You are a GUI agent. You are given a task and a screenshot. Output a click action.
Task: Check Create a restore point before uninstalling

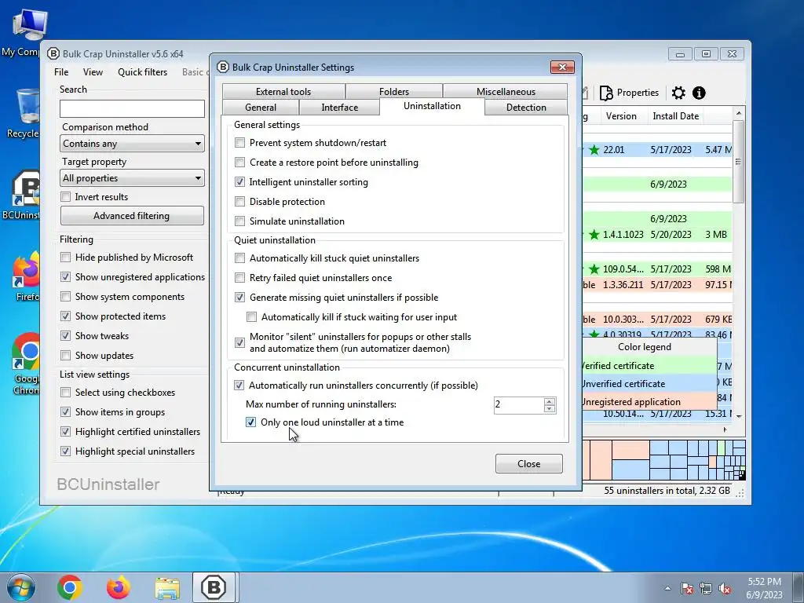(x=239, y=163)
